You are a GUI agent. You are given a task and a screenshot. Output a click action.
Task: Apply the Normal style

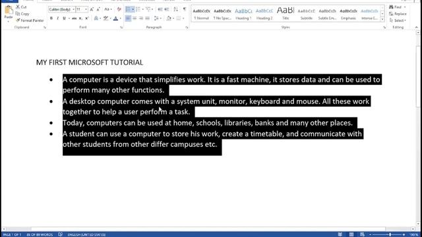201,14
